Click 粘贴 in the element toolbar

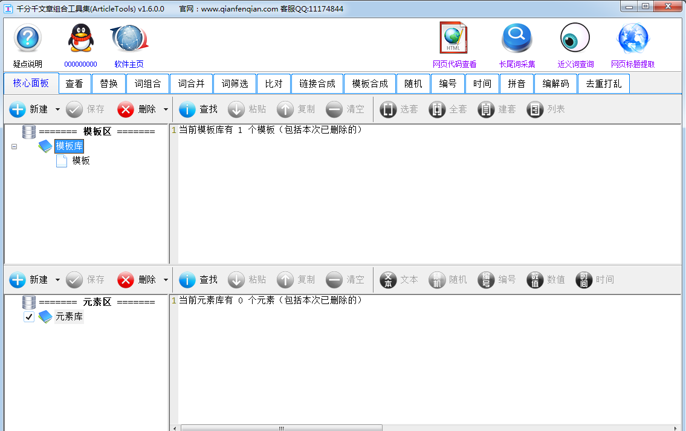coord(247,280)
